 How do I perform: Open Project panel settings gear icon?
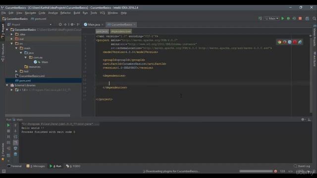(72, 24)
